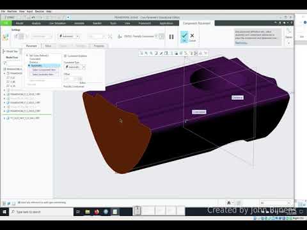Viewport: 307px width, 230px height.
Task: Toggle the interface placement option in dashboard
Action: (x=16, y=36)
